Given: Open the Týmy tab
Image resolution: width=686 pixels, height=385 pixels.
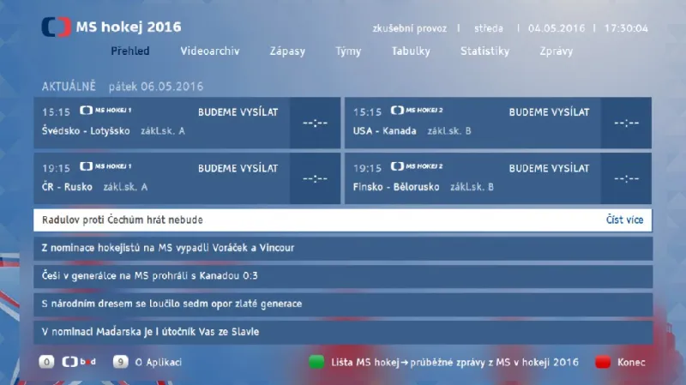Looking at the screenshot, I should (348, 51).
